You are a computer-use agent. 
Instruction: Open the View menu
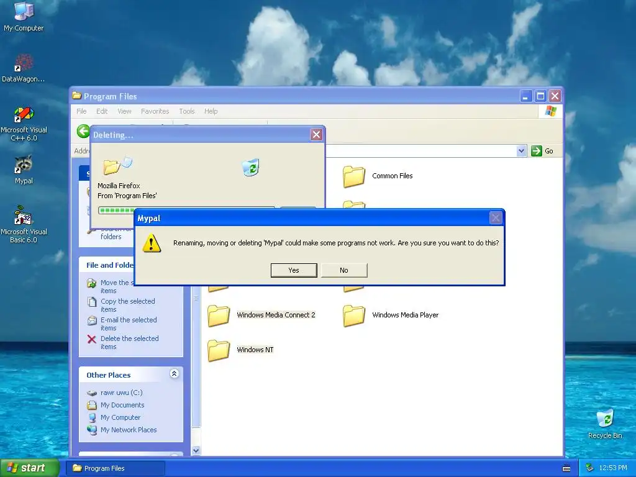pyautogui.click(x=124, y=111)
